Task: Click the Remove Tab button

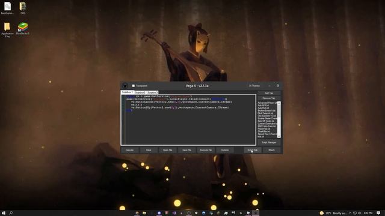Action: tap(269, 98)
